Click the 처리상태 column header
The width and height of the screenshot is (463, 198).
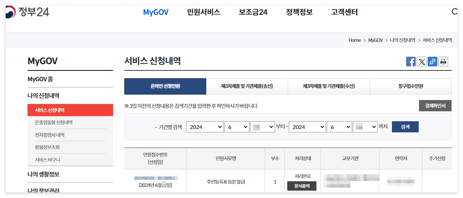coord(303,158)
